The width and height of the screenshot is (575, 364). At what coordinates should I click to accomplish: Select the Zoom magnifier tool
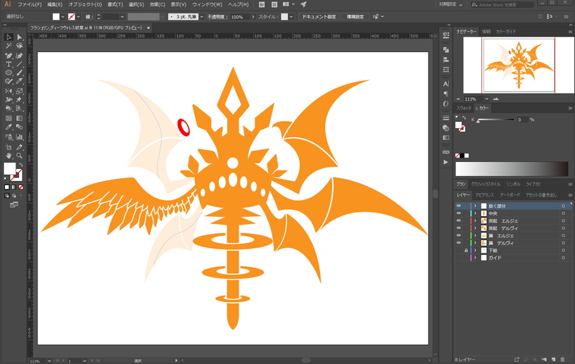point(20,156)
